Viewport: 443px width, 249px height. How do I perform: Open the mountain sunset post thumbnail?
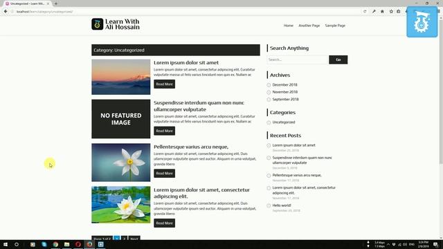(121, 77)
